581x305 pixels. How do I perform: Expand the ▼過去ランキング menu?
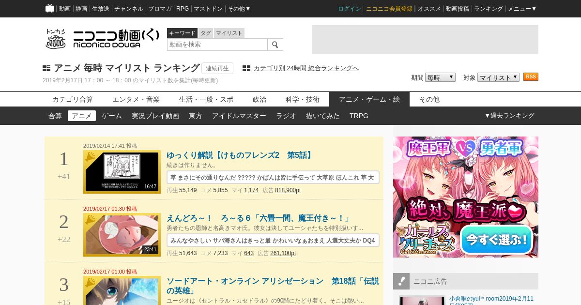[509, 116]
